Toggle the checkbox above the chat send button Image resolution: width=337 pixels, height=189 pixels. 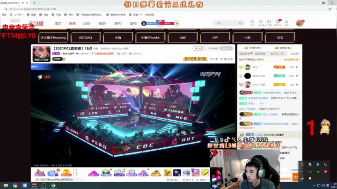289,170
